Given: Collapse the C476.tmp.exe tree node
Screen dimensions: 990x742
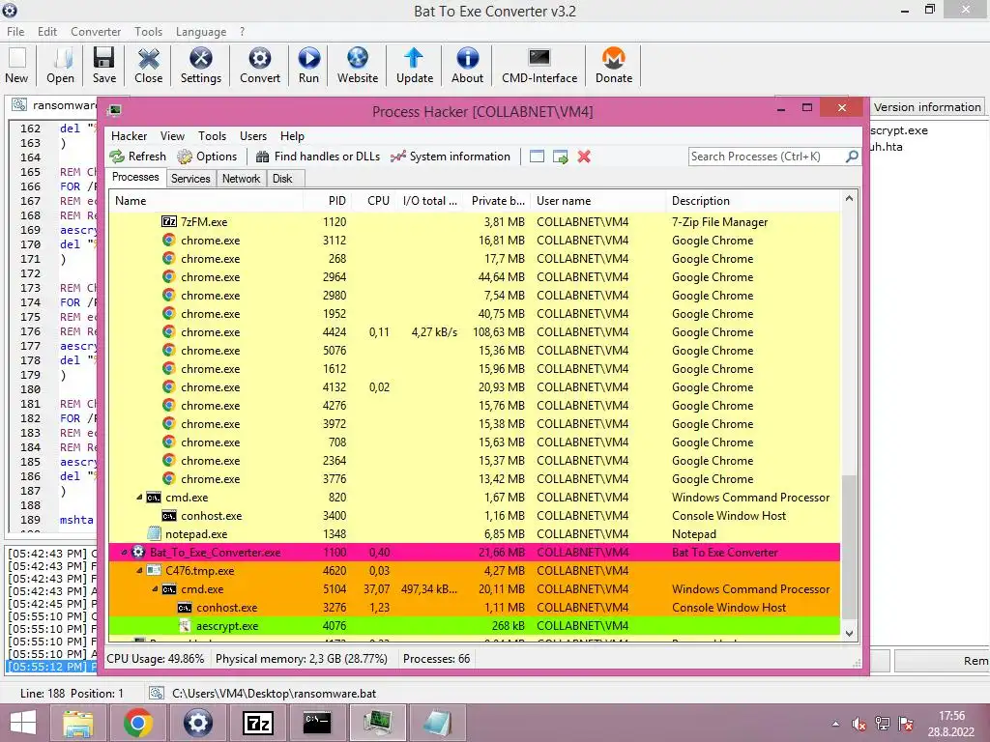Looking at the screenshot, I should point(139,570).
